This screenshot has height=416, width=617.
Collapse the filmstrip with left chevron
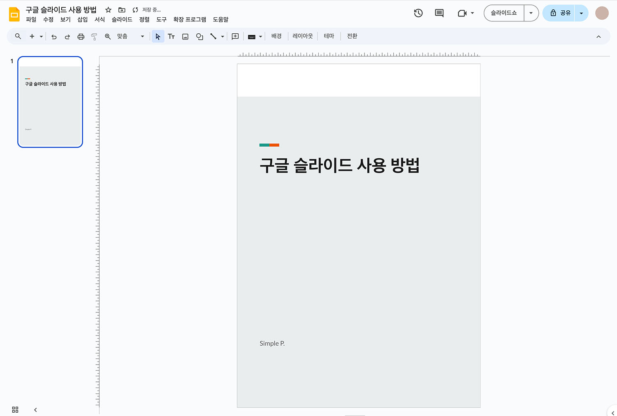tap(35, 409)
